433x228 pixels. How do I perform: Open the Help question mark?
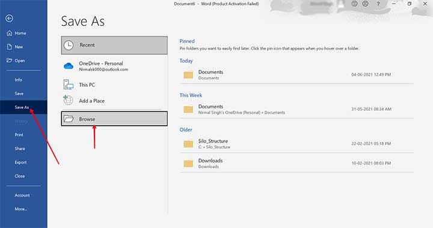[x=378, y=4]
